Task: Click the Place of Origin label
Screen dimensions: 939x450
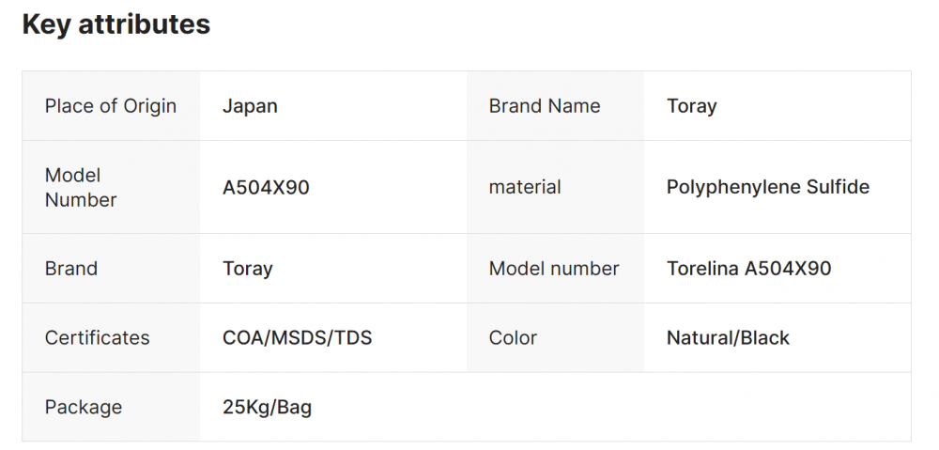Action: [110, 106]
